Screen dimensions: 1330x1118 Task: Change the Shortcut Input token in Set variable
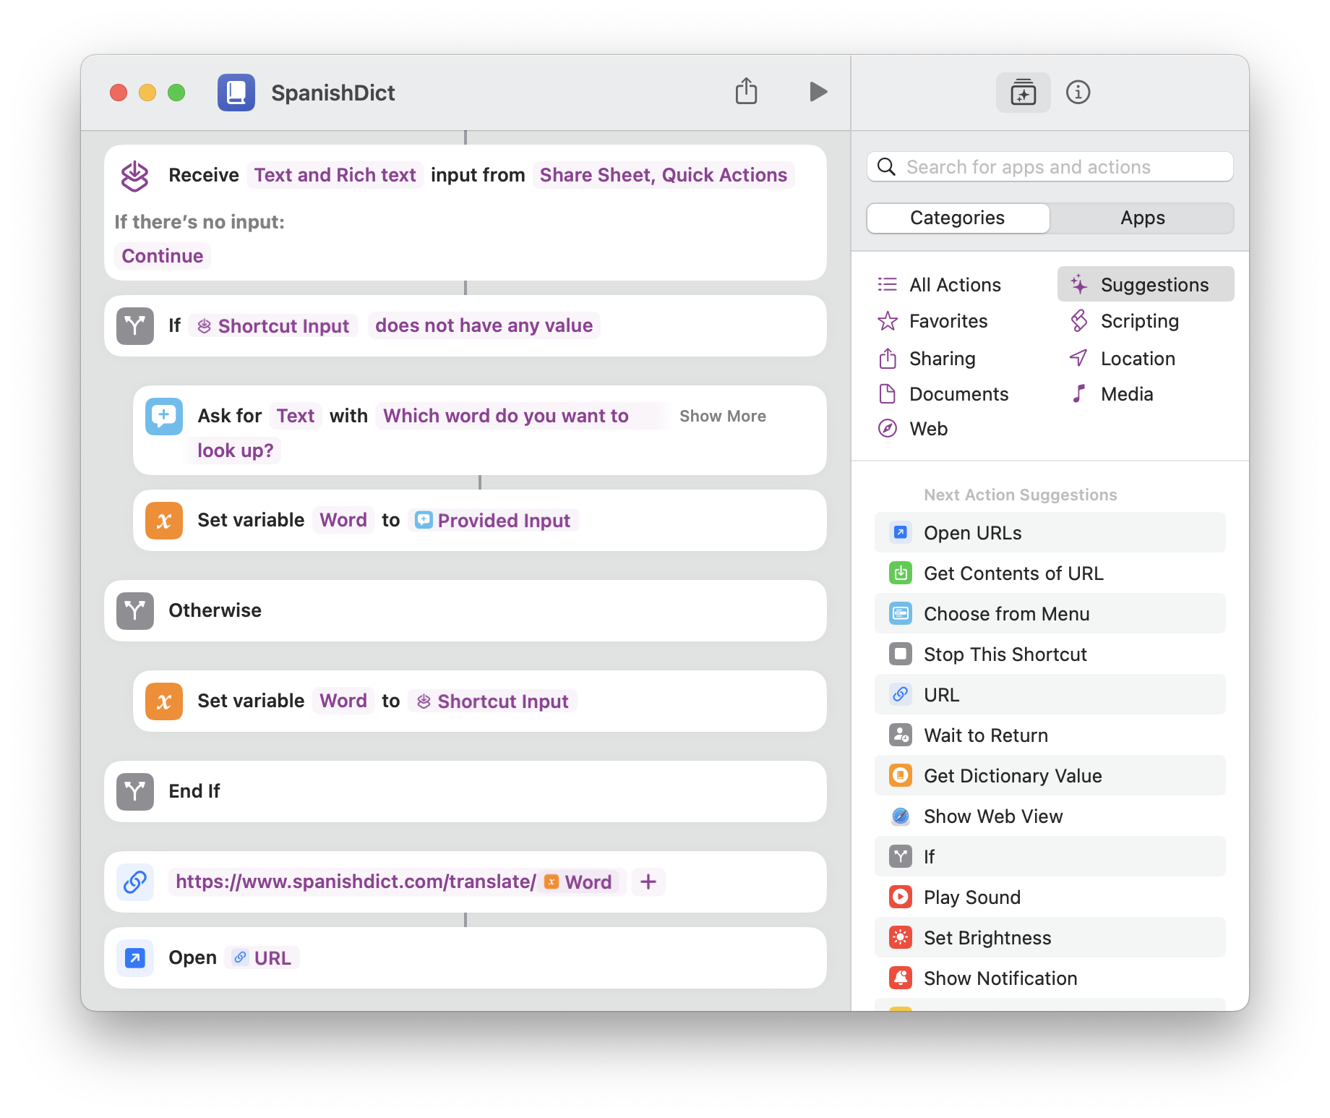493,701
